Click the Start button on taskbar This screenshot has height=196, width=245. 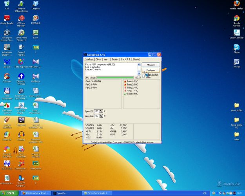click(x=9, y=193)
